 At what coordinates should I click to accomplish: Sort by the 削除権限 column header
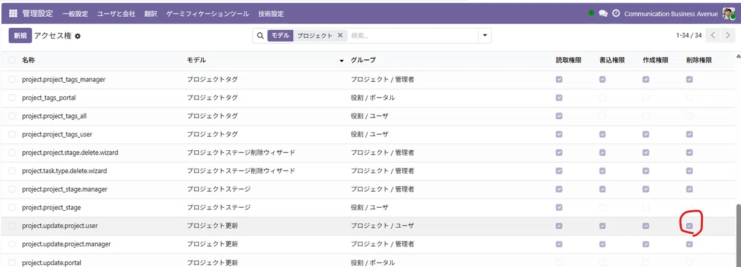(x=699, y=61)
